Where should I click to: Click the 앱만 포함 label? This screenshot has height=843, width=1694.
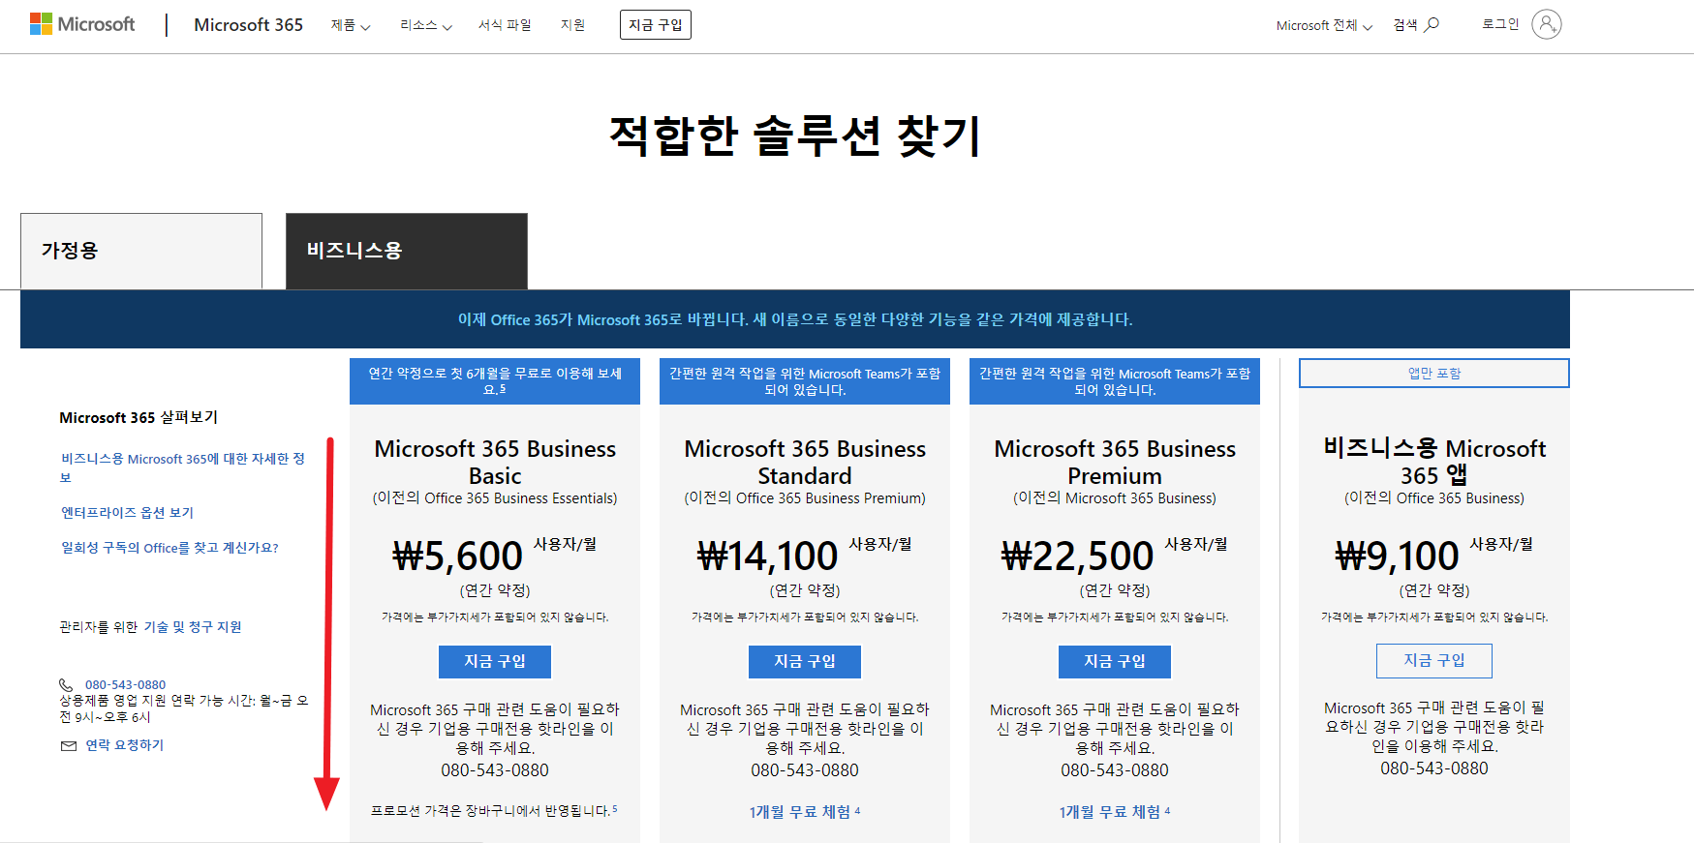[1434, 374]
